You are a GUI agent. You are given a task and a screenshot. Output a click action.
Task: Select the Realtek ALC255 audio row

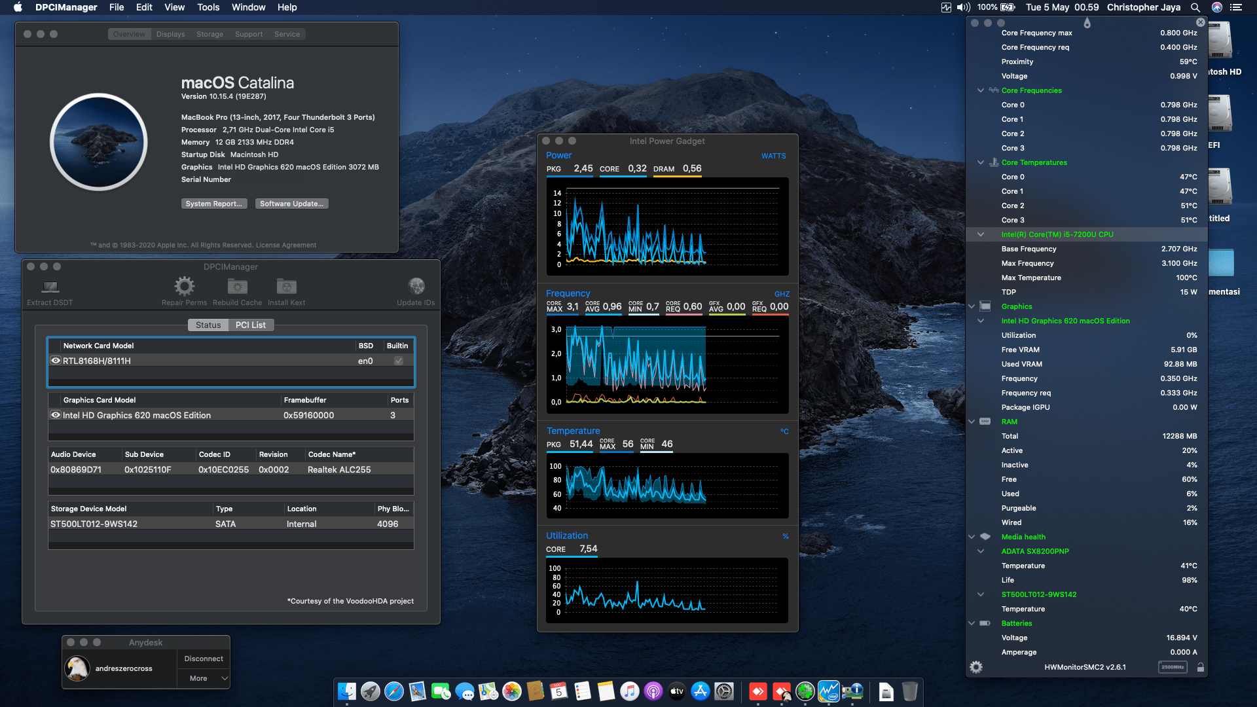click(230, 469)
